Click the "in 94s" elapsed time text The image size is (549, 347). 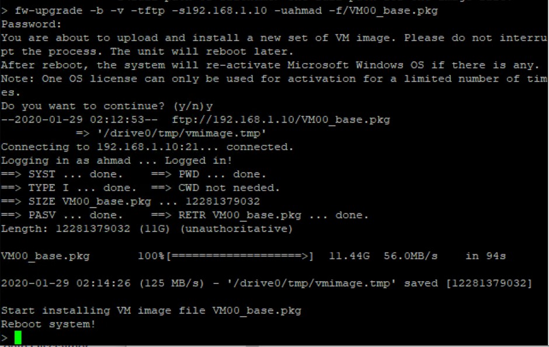[485, 256]
